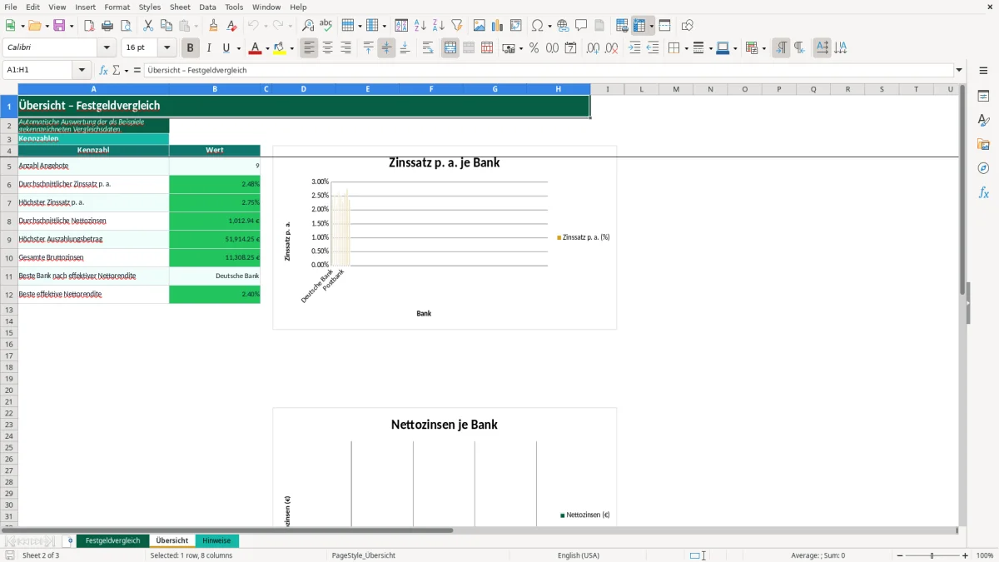Sort descending
Image resolution: width=999 pixels, height=562 pixels.
point(439,26)
